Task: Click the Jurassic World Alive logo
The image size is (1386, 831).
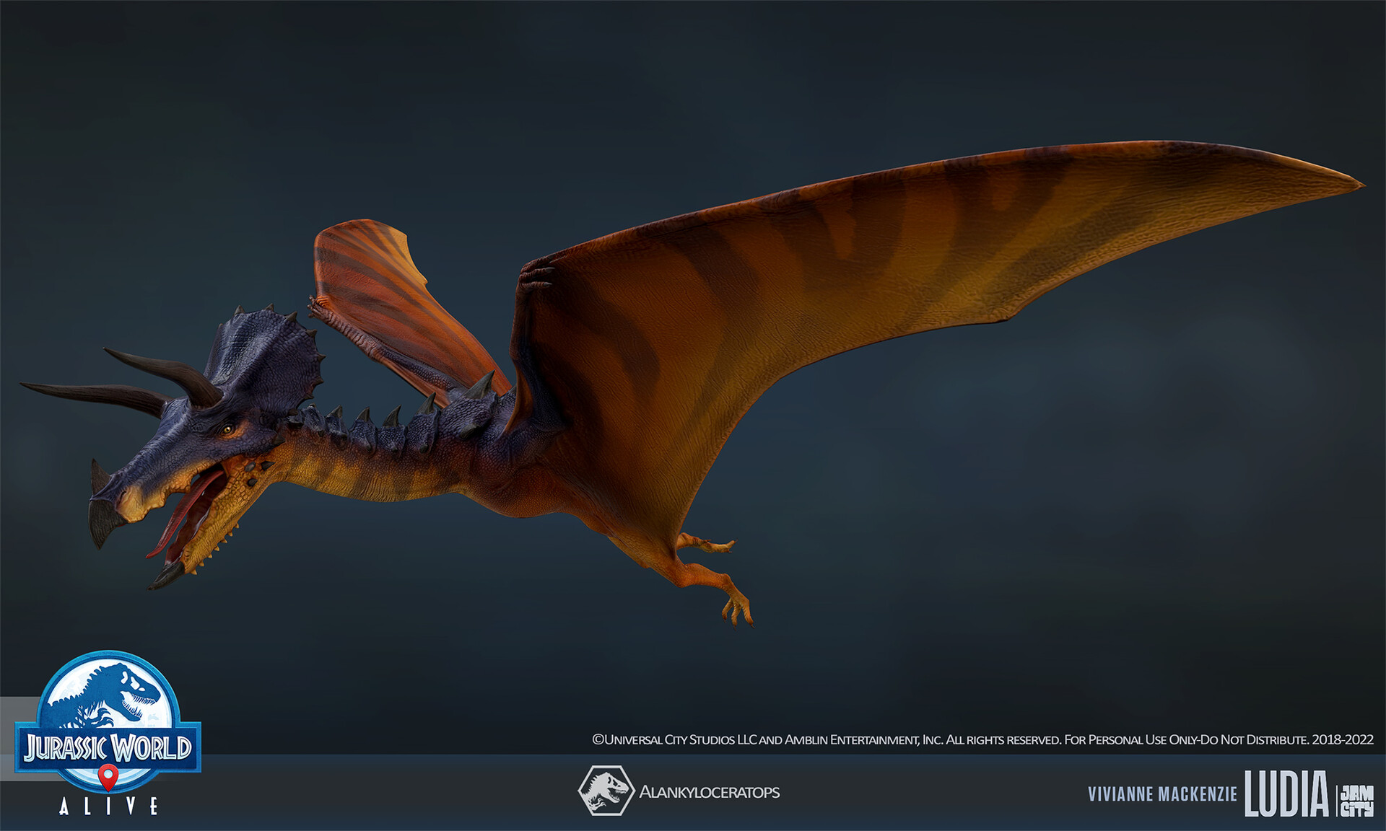Action: pyautogui.click(x=108, y=733)
